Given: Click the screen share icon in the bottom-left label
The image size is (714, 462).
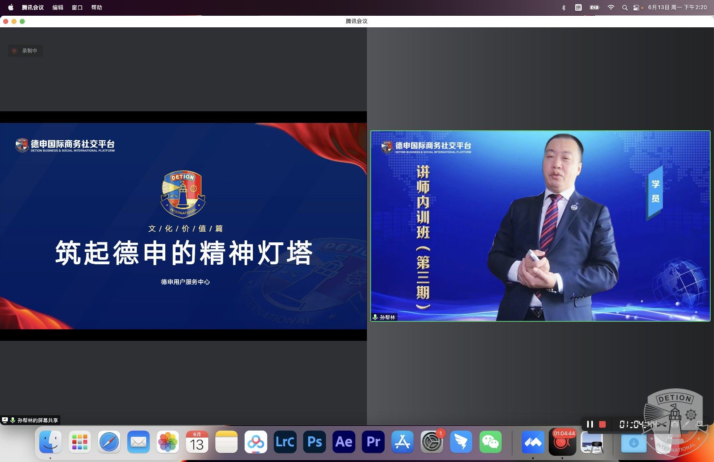Looking at the screenshot, I should [5, 420].
